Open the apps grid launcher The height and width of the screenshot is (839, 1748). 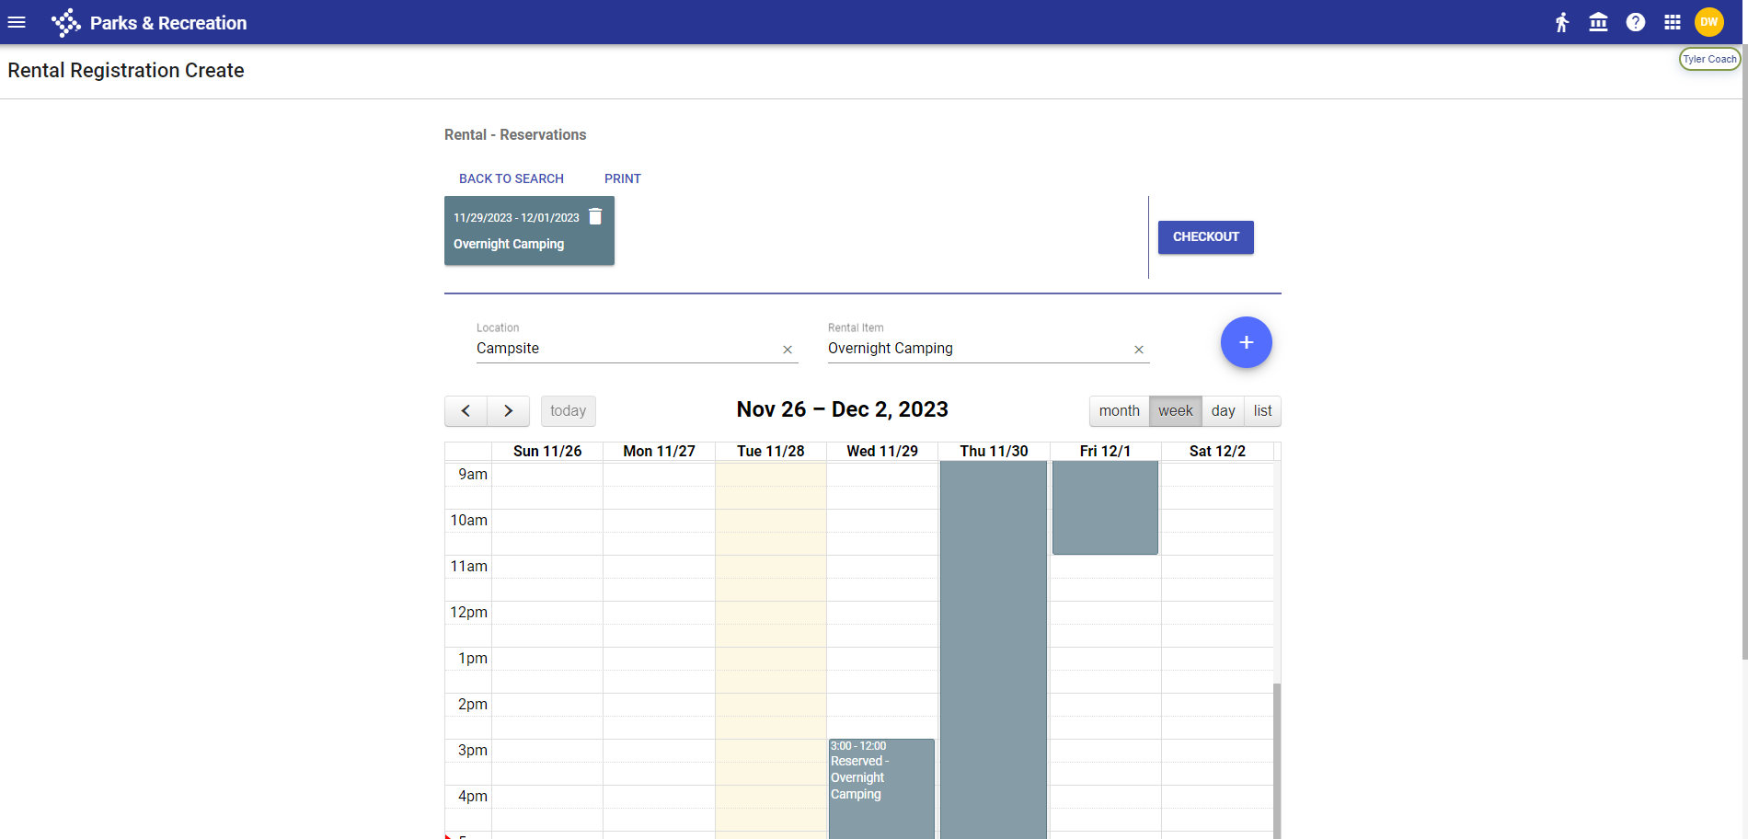[x=1672, y=22]
